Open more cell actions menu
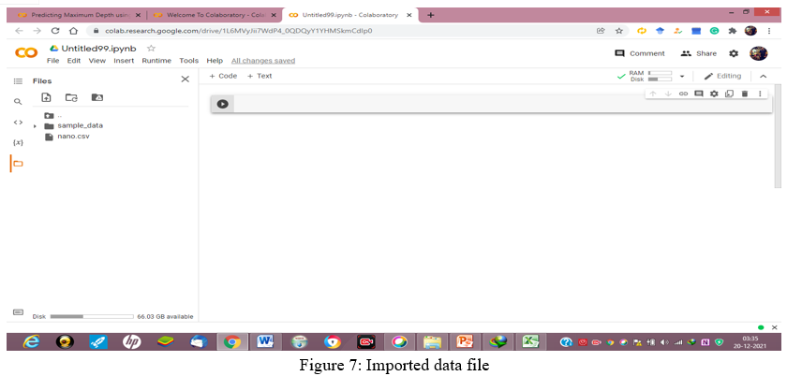This screenshot has width=802, height=376. pyautogui.click(x=760, y=94)
